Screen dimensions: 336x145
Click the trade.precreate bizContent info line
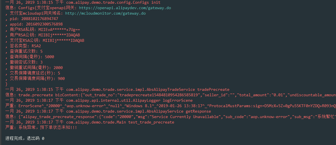click(x=170, y=95)
